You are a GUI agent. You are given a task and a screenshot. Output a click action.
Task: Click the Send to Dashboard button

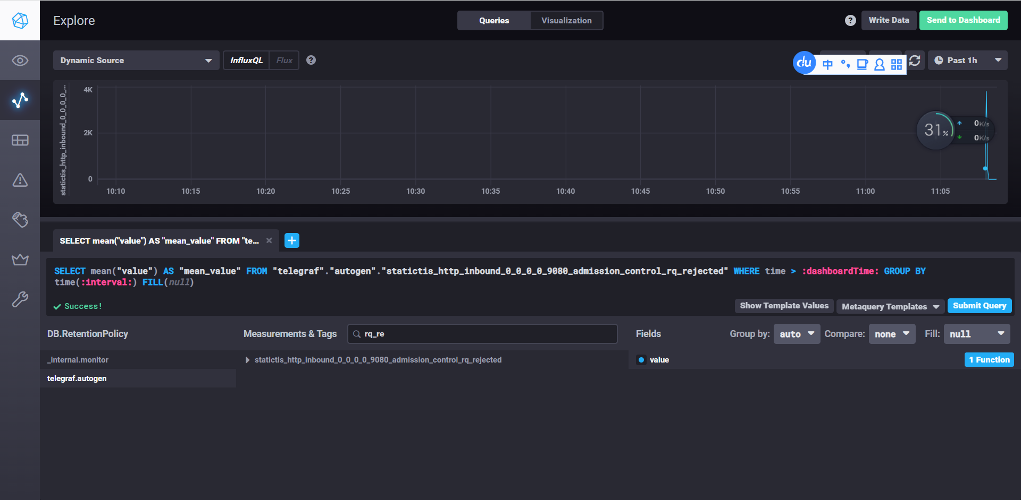point(963,20)
